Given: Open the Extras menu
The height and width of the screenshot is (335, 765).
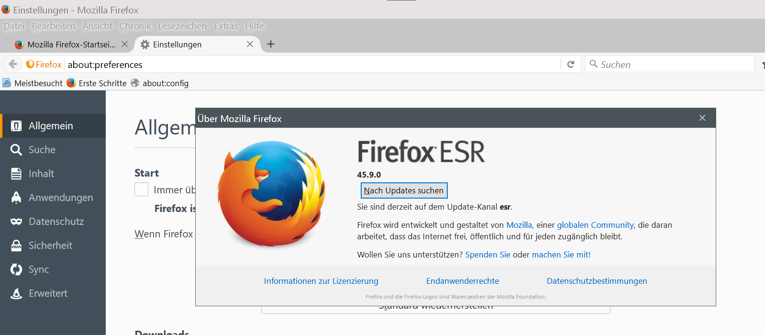Looking at the screenshot, I should 226,26.
